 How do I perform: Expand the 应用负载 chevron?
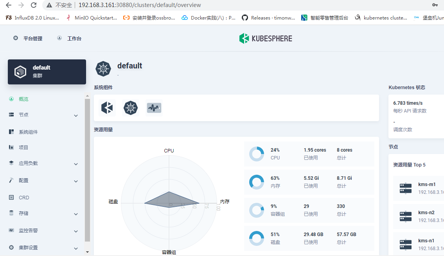tap(76, 164)
